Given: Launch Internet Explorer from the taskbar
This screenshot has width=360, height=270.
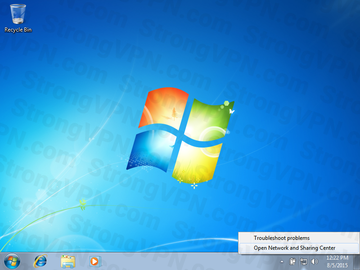Looking at the screenshot, I should [41, 261].
